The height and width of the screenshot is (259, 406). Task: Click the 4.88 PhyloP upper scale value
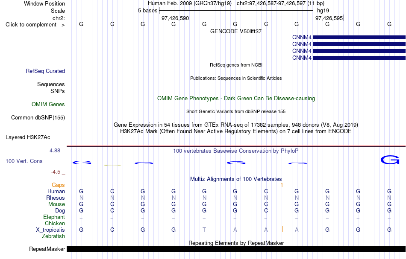coord(55,151)
